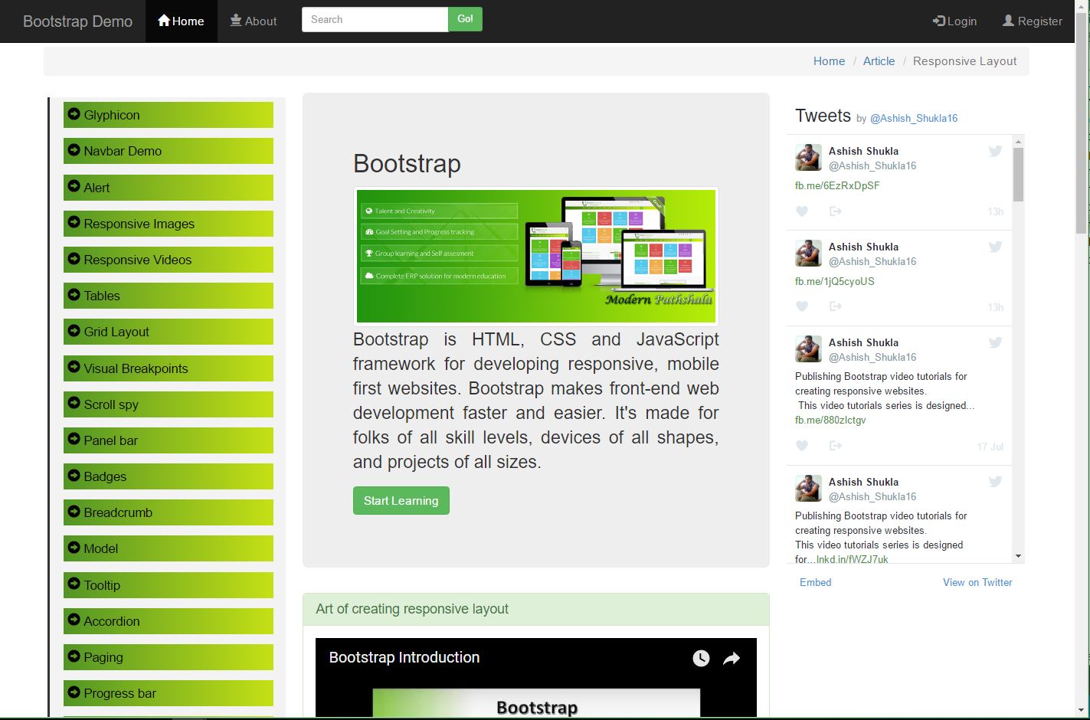1090x720 pixels.
Task: Click the Art of creating responsive layout heading
Action: coord(412,609)
